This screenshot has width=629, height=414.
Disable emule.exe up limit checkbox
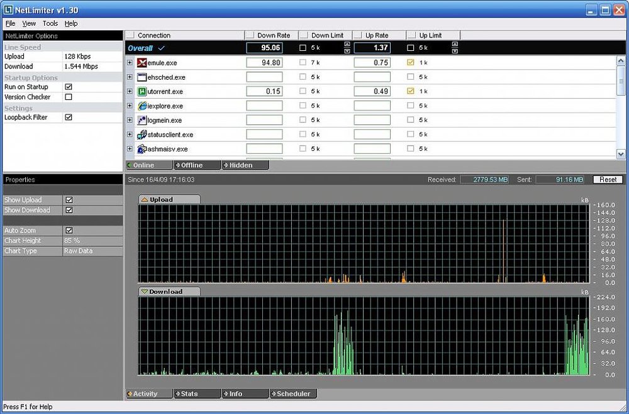(x=410, y=63)
